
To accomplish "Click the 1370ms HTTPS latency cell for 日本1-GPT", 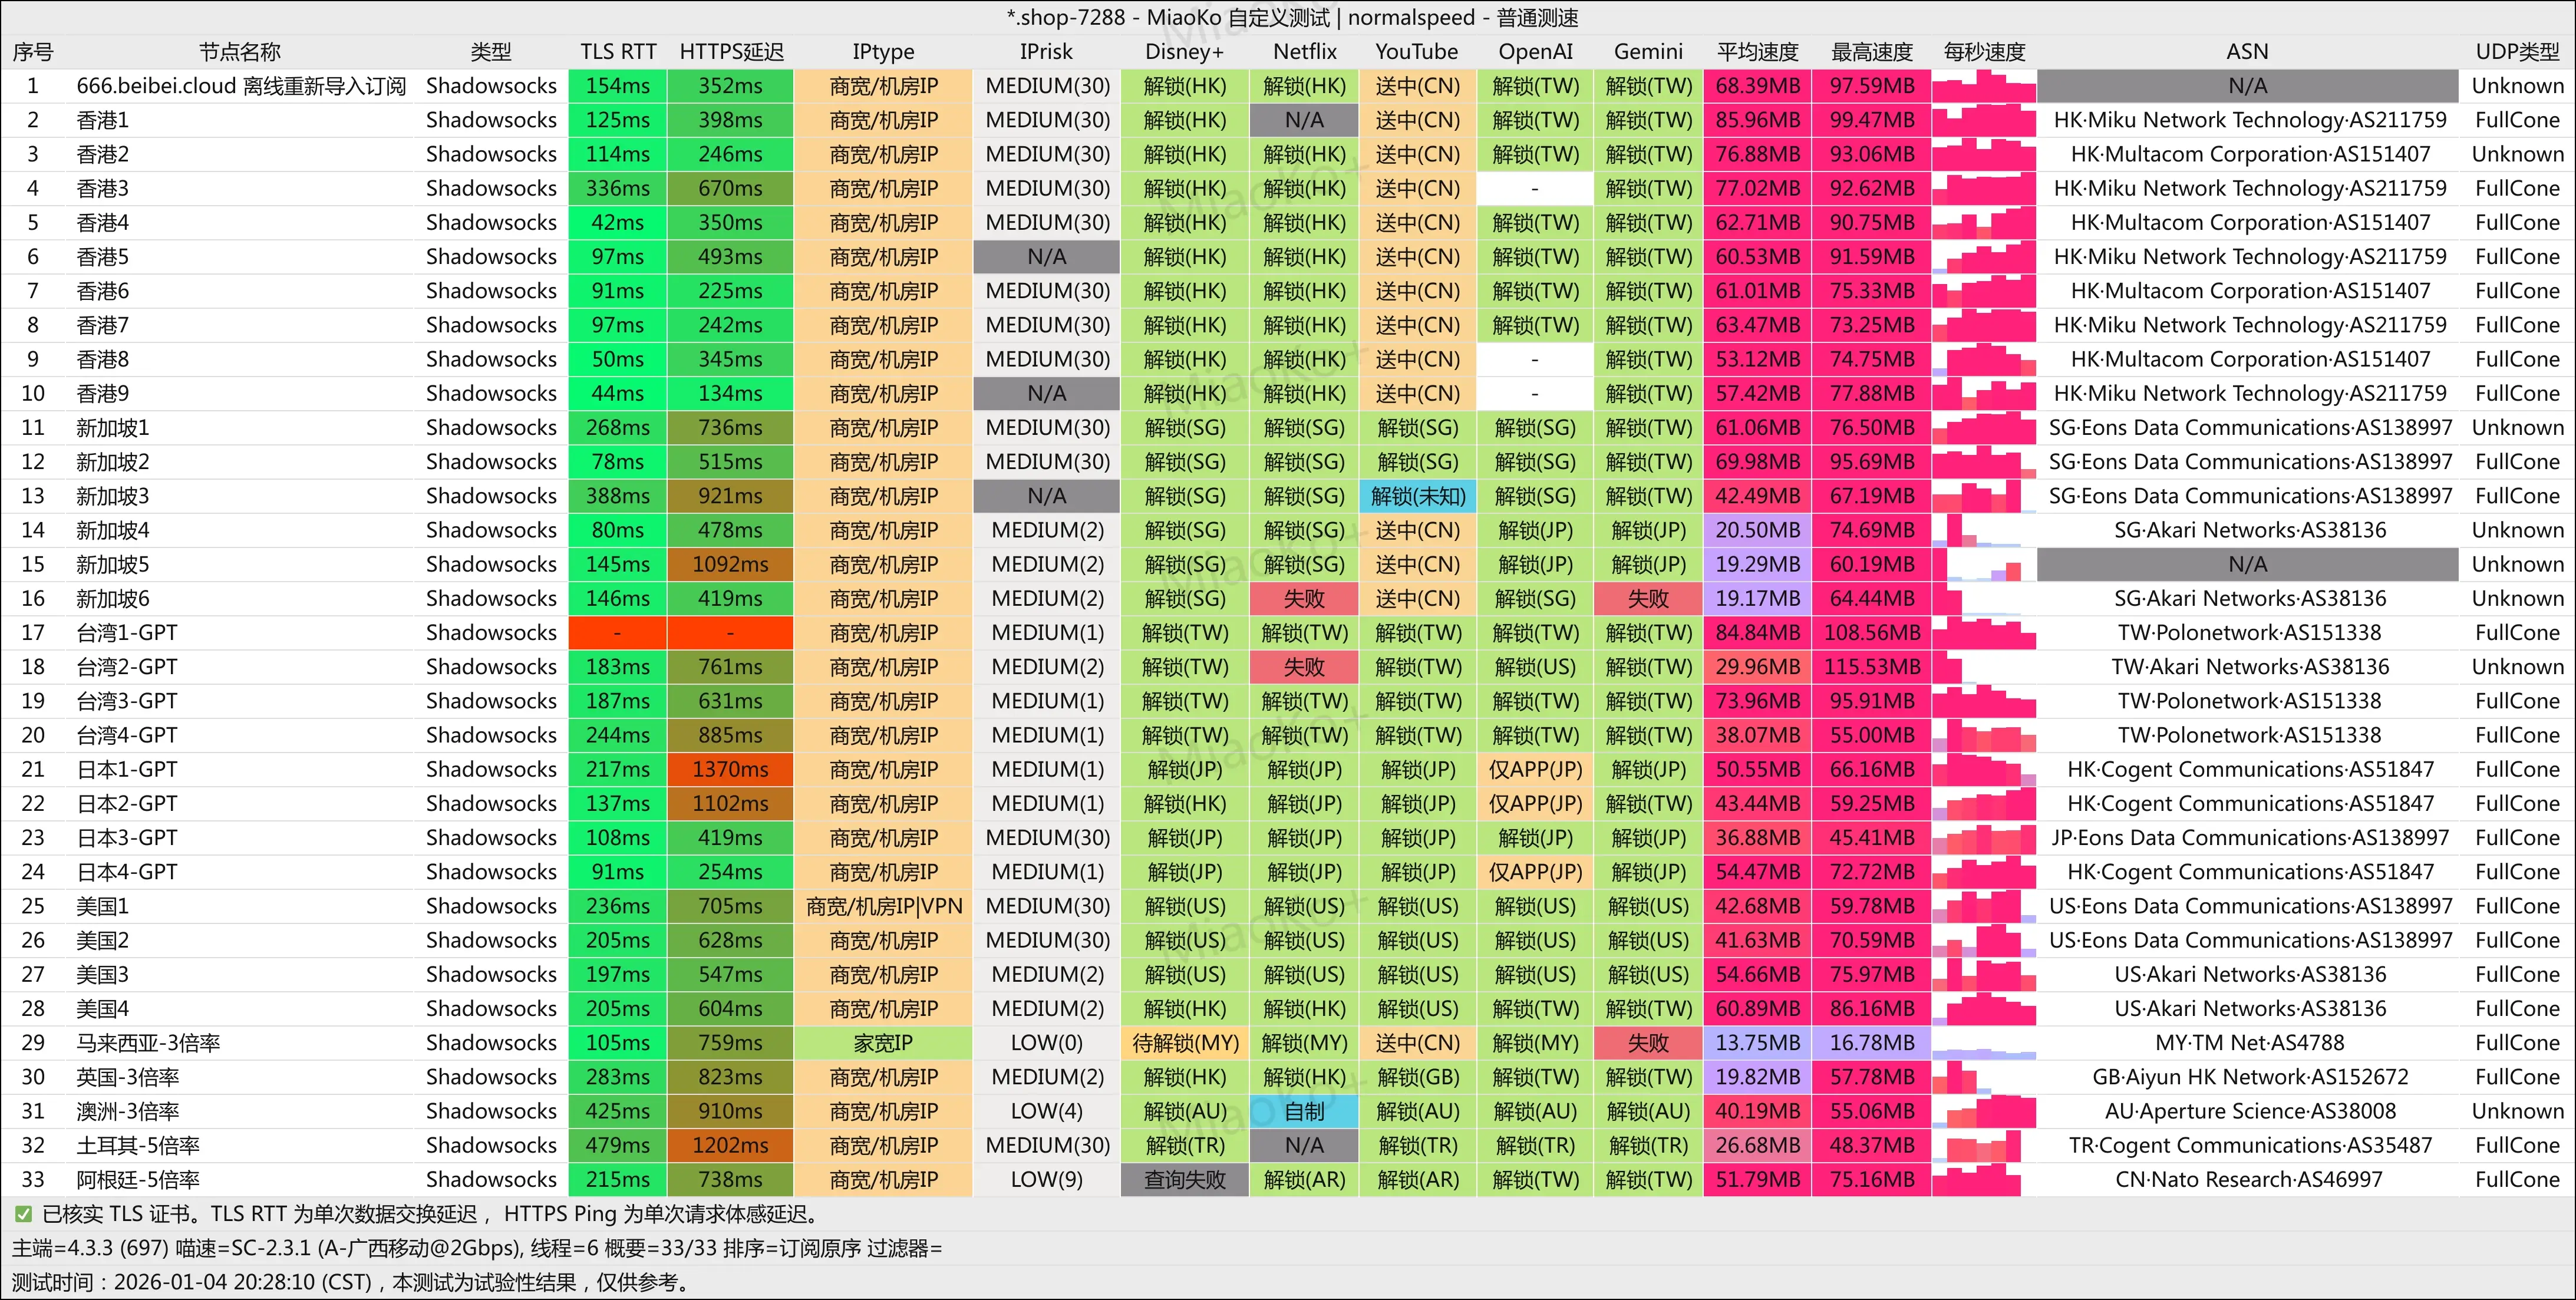I will click(x=731, y=770).
